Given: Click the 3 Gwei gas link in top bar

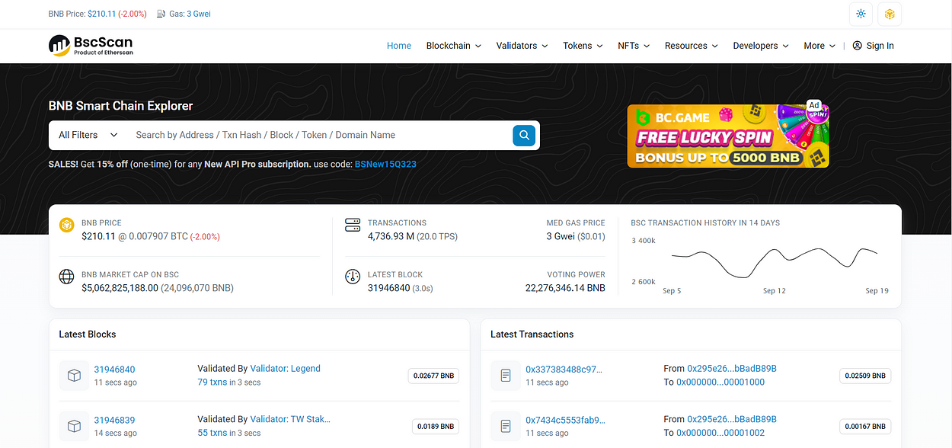Looking at the screenshot, I should 199,14.
